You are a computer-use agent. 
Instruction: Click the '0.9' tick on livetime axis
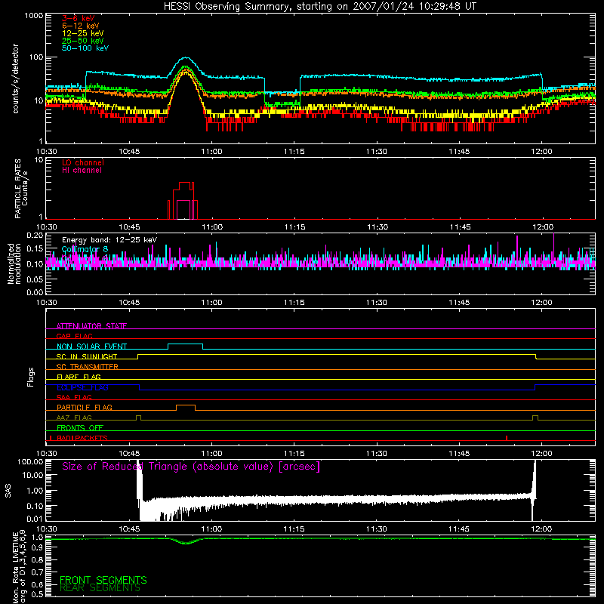click(x=37, y=548)
